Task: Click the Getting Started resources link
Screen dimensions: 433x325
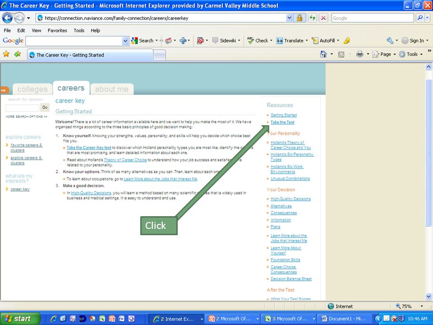Action: point(284,115)
